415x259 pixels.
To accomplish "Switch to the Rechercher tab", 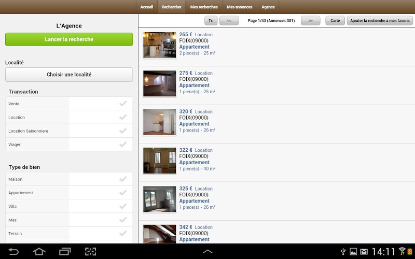I will [172, 7].
